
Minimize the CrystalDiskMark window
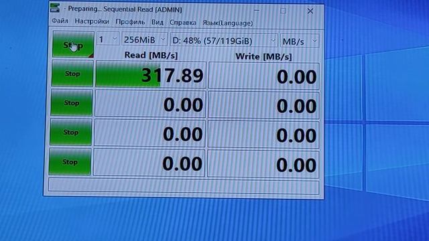257,11
